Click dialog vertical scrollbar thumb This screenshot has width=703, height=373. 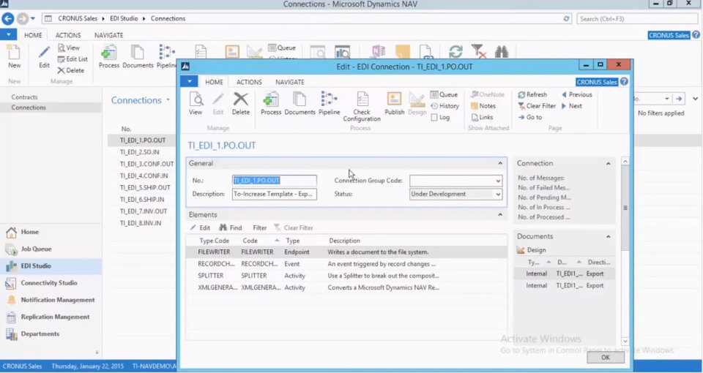click(x=625, y=208)
